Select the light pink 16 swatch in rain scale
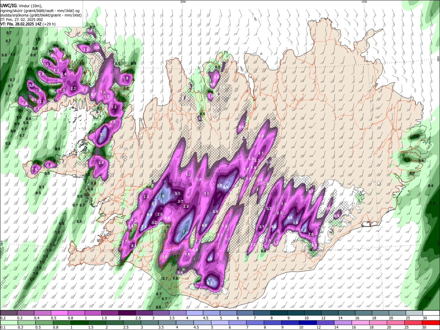The image size is (440, 330). pyautogui.click(x=361, y=322)
